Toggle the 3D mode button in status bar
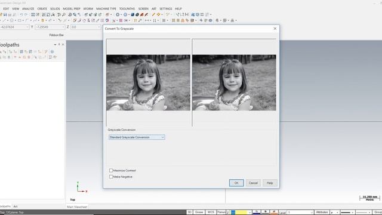The height and width of the screenshot is (215, 382). (190, 212)
